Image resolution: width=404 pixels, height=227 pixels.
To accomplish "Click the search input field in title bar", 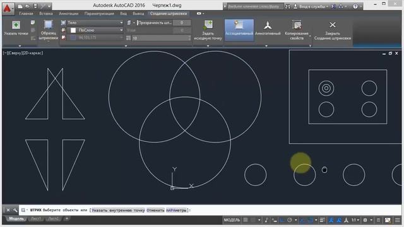I will pos(255,6).
